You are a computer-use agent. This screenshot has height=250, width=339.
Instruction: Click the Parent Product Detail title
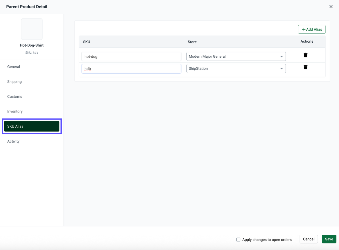27,7
